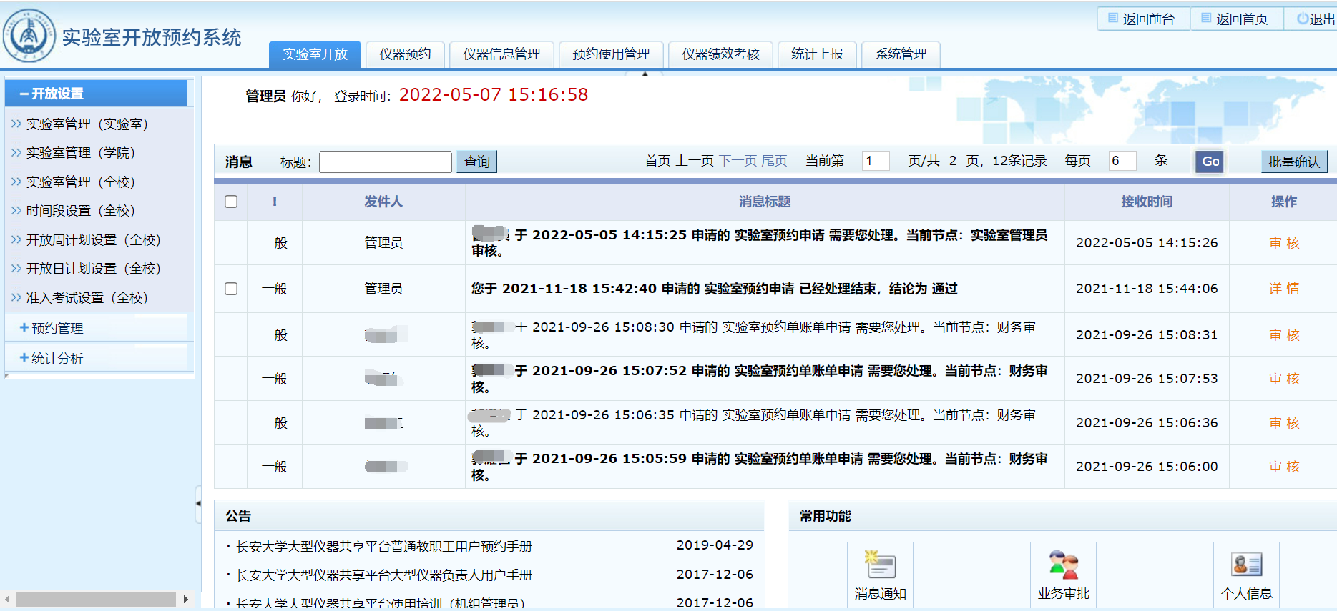
Task: Click the 消息通知 message notification icon
Action: pos(880,566)
